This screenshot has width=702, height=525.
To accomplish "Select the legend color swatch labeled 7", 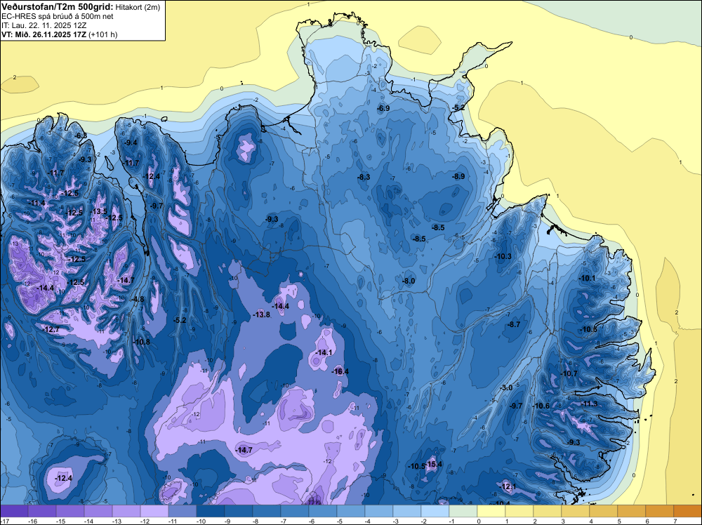I will 688,511.
